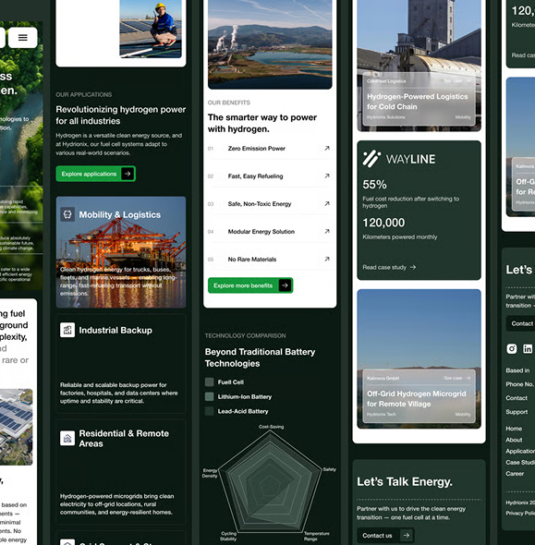Click the Industrial Backup icon
Image resolution: width=535 pixels, height=545 pixels.
[x=67, y=330]
